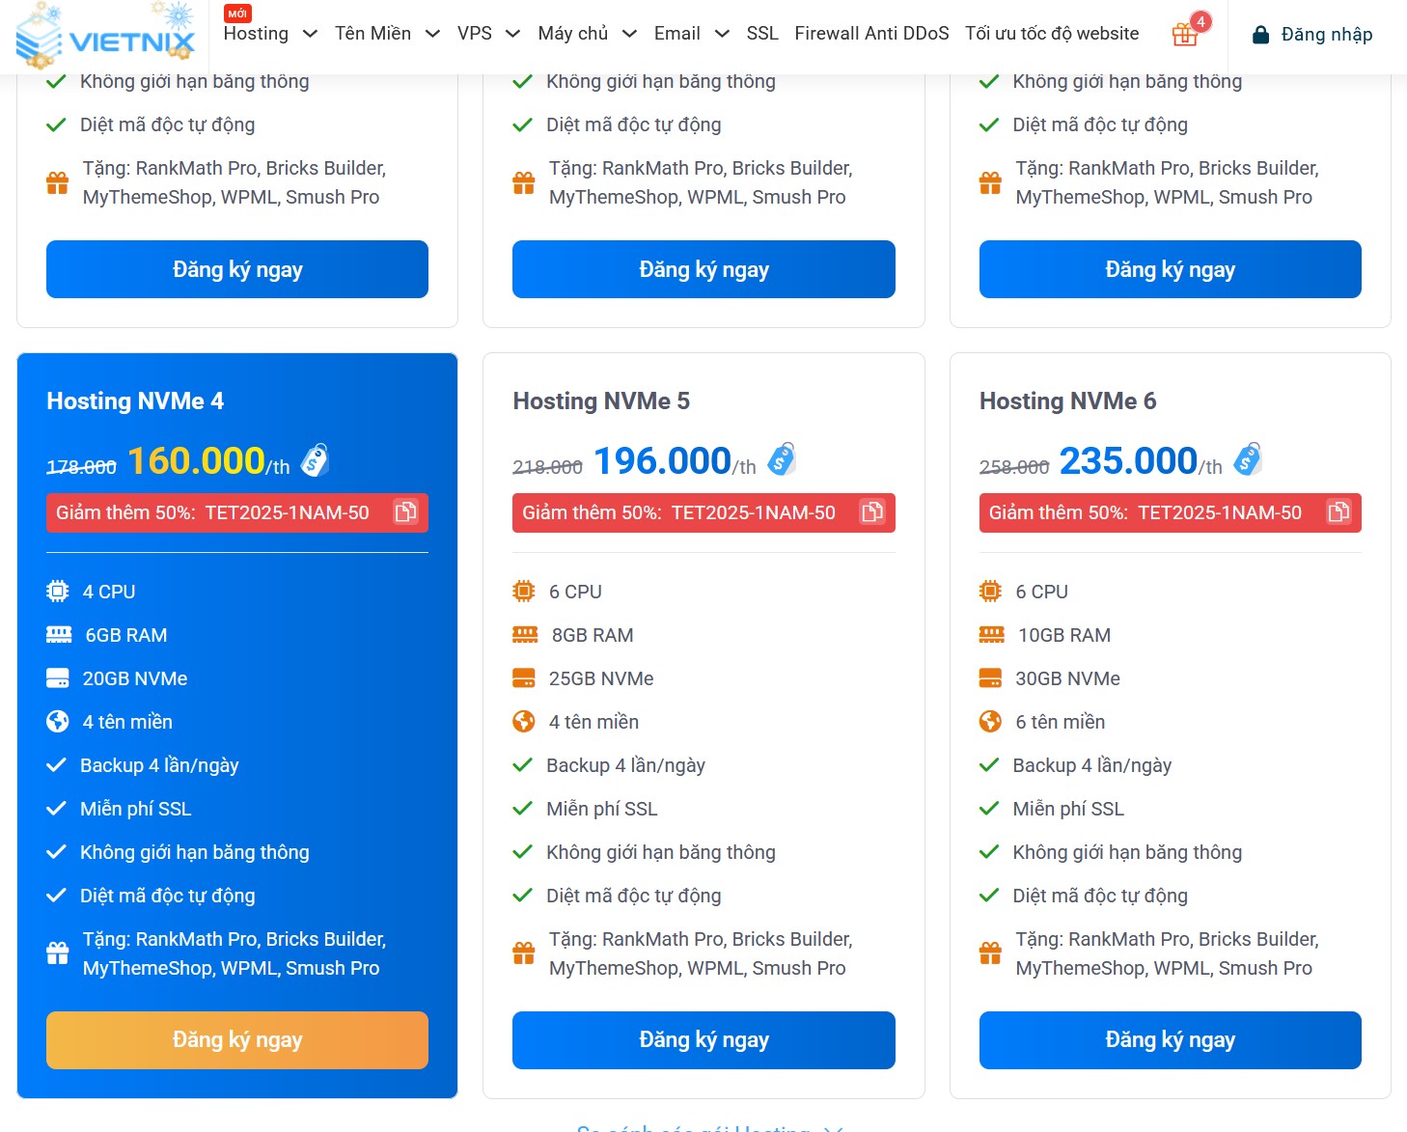The height and width of the screenshot is (1132, 1407).
Task: Select the SSL menu item
Action: (761, 33)
